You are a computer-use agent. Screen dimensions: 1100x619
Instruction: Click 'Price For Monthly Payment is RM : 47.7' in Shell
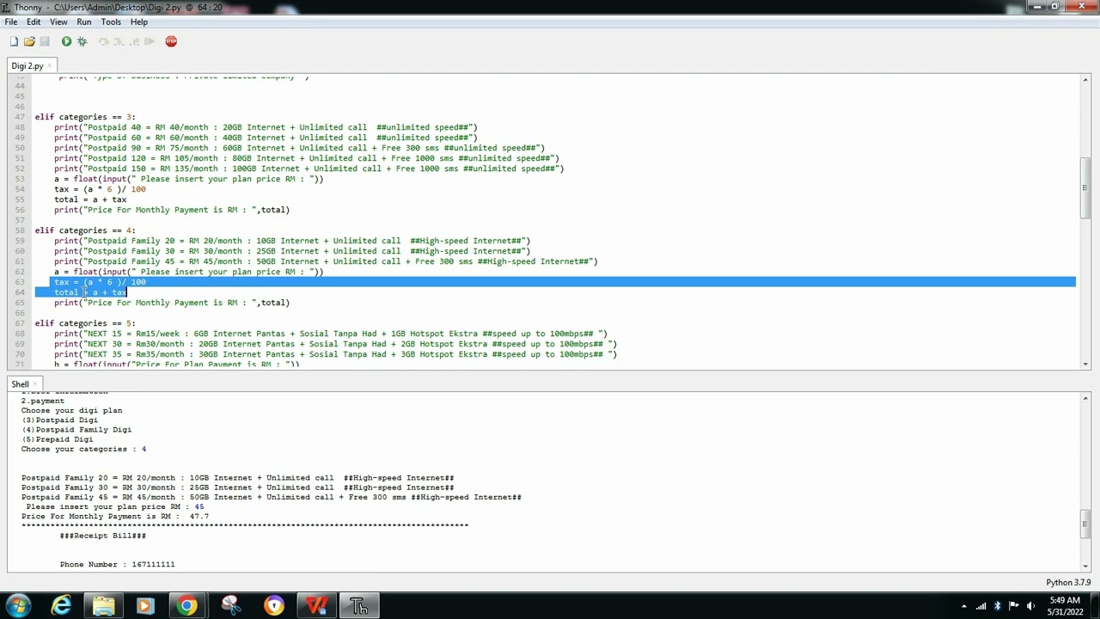(115, 517)
